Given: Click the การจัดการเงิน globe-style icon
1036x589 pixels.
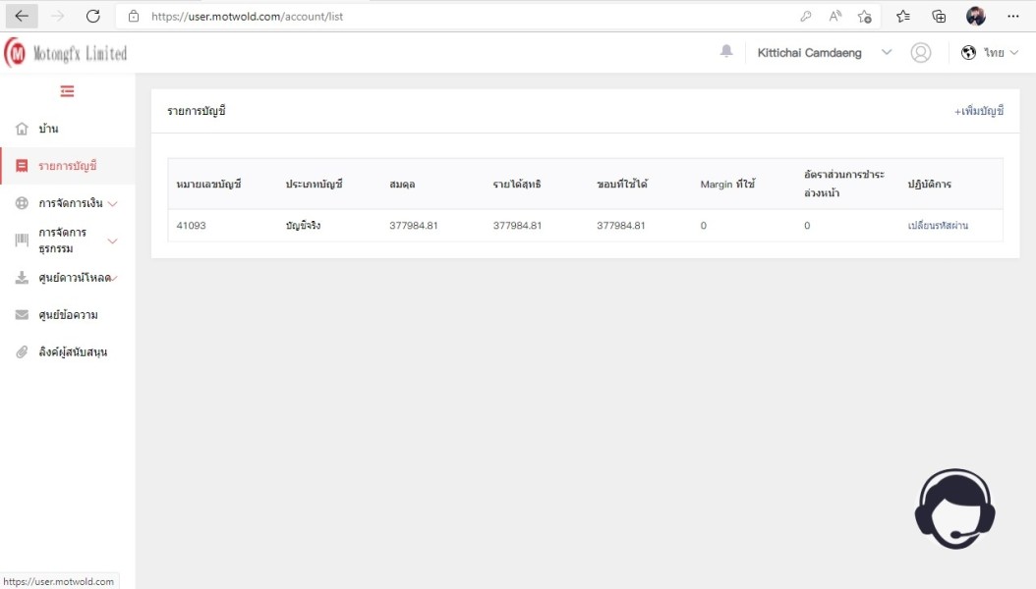Looking at the screenshot, I should 22,203.
